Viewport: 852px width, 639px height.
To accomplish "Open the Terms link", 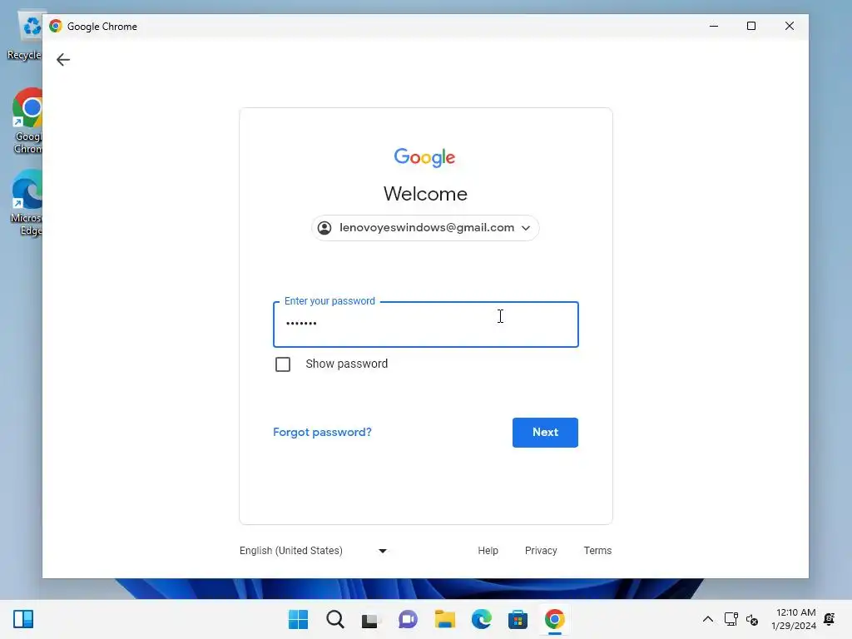I will click(597, 551).
